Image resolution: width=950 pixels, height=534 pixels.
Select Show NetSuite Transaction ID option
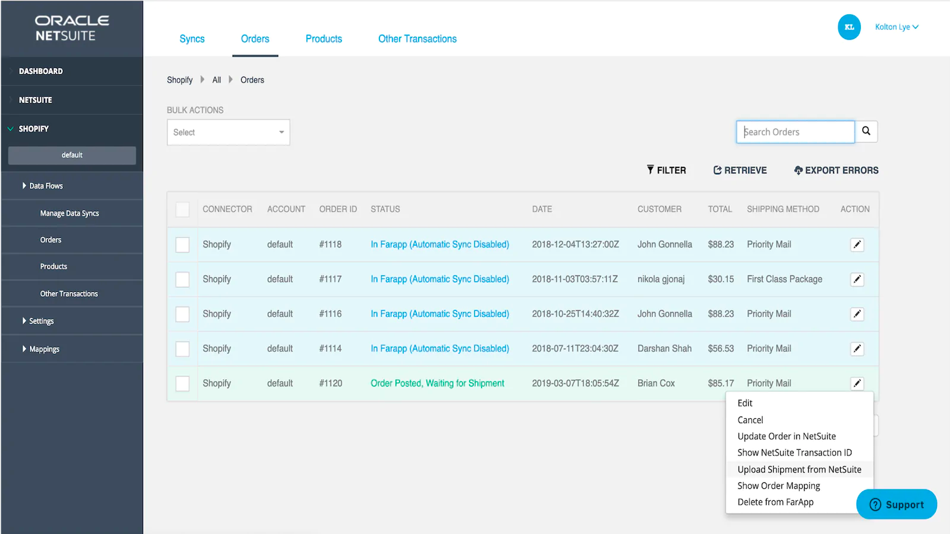794,453
